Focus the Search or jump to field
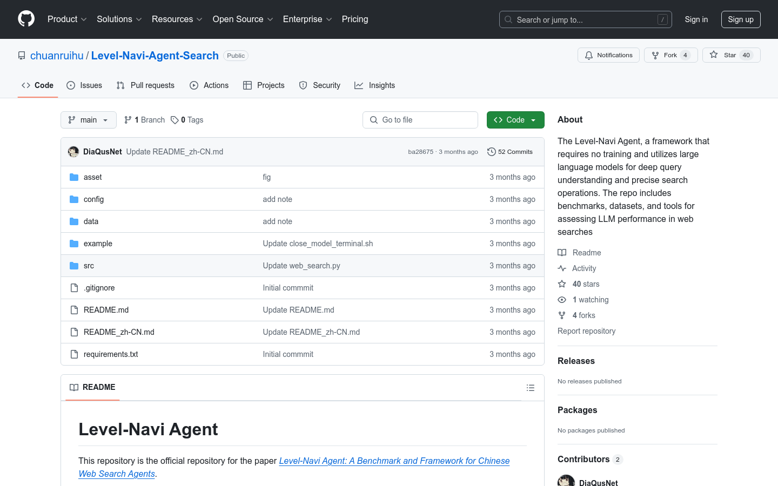This screenshot has width=778, height=486. pyautogui.click(x=586, y=19)
